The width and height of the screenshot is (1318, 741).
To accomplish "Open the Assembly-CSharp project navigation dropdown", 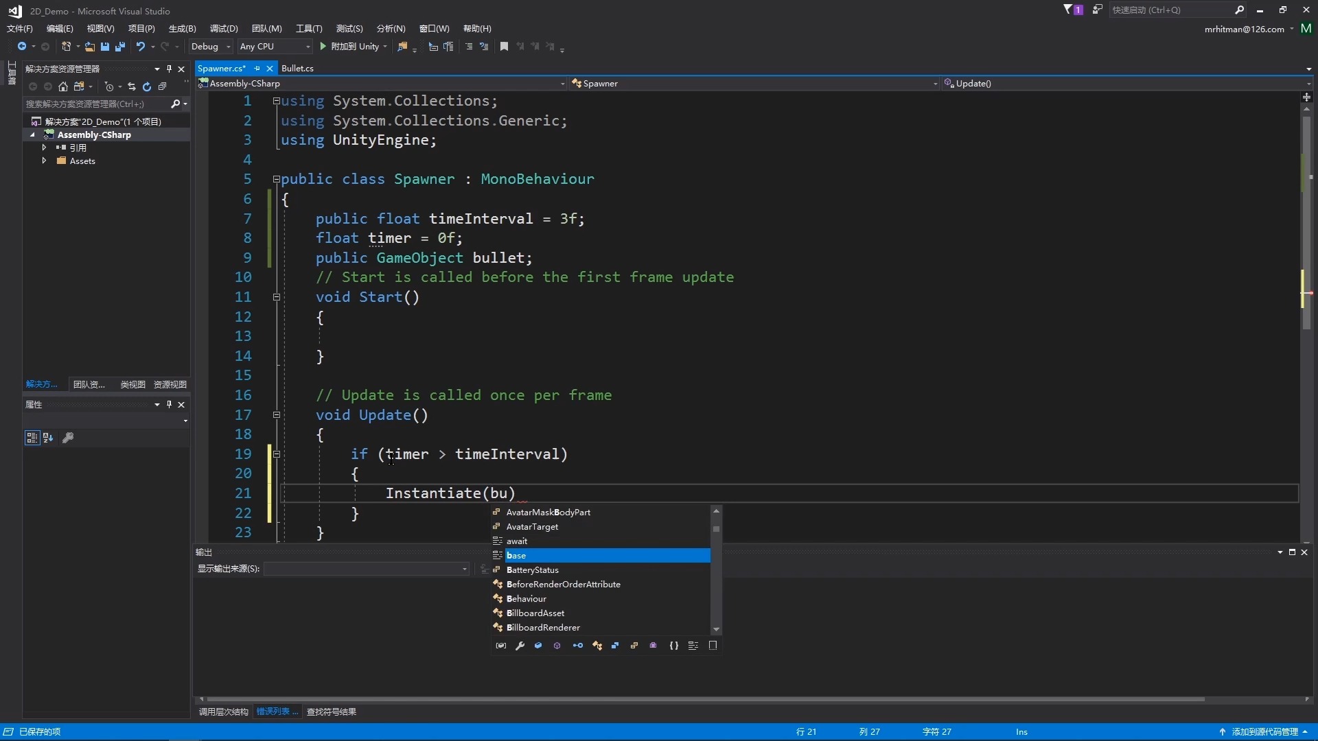I will click(382, 84).
